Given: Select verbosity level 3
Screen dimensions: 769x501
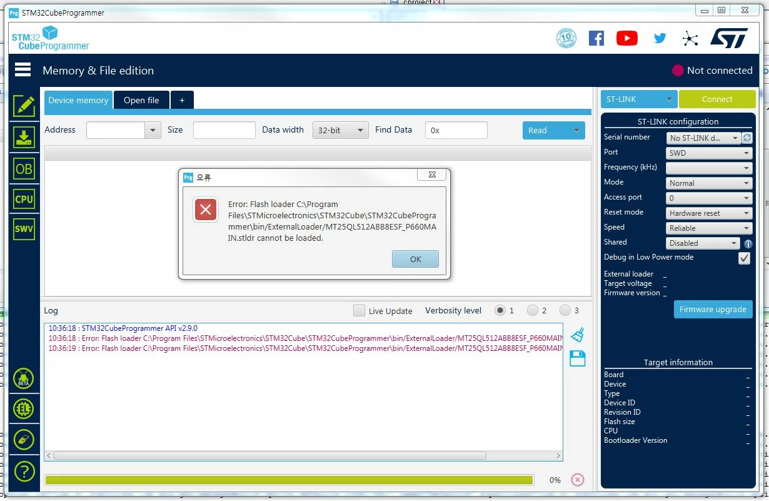Looking at the screenshot, I should pos(565,310).
